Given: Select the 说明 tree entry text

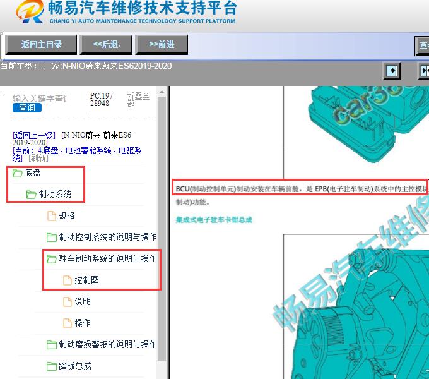Looking at the screenshot, I should pos(83,301).
